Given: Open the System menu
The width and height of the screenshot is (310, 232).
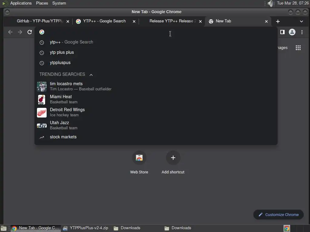Looking at the screenshot, I should point(59,3).
